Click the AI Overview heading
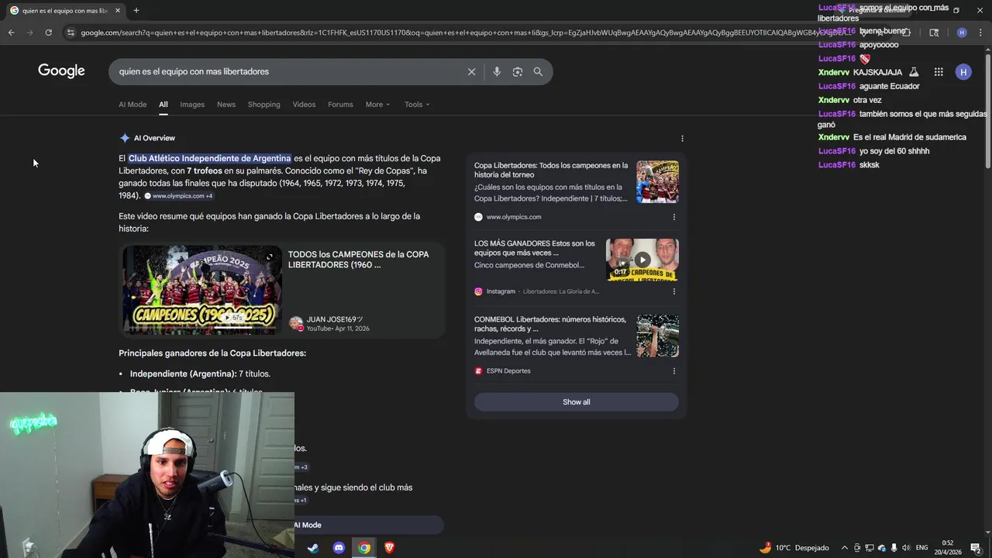The height and width of the screenshot is (558, 992). (x=154, y=138)
